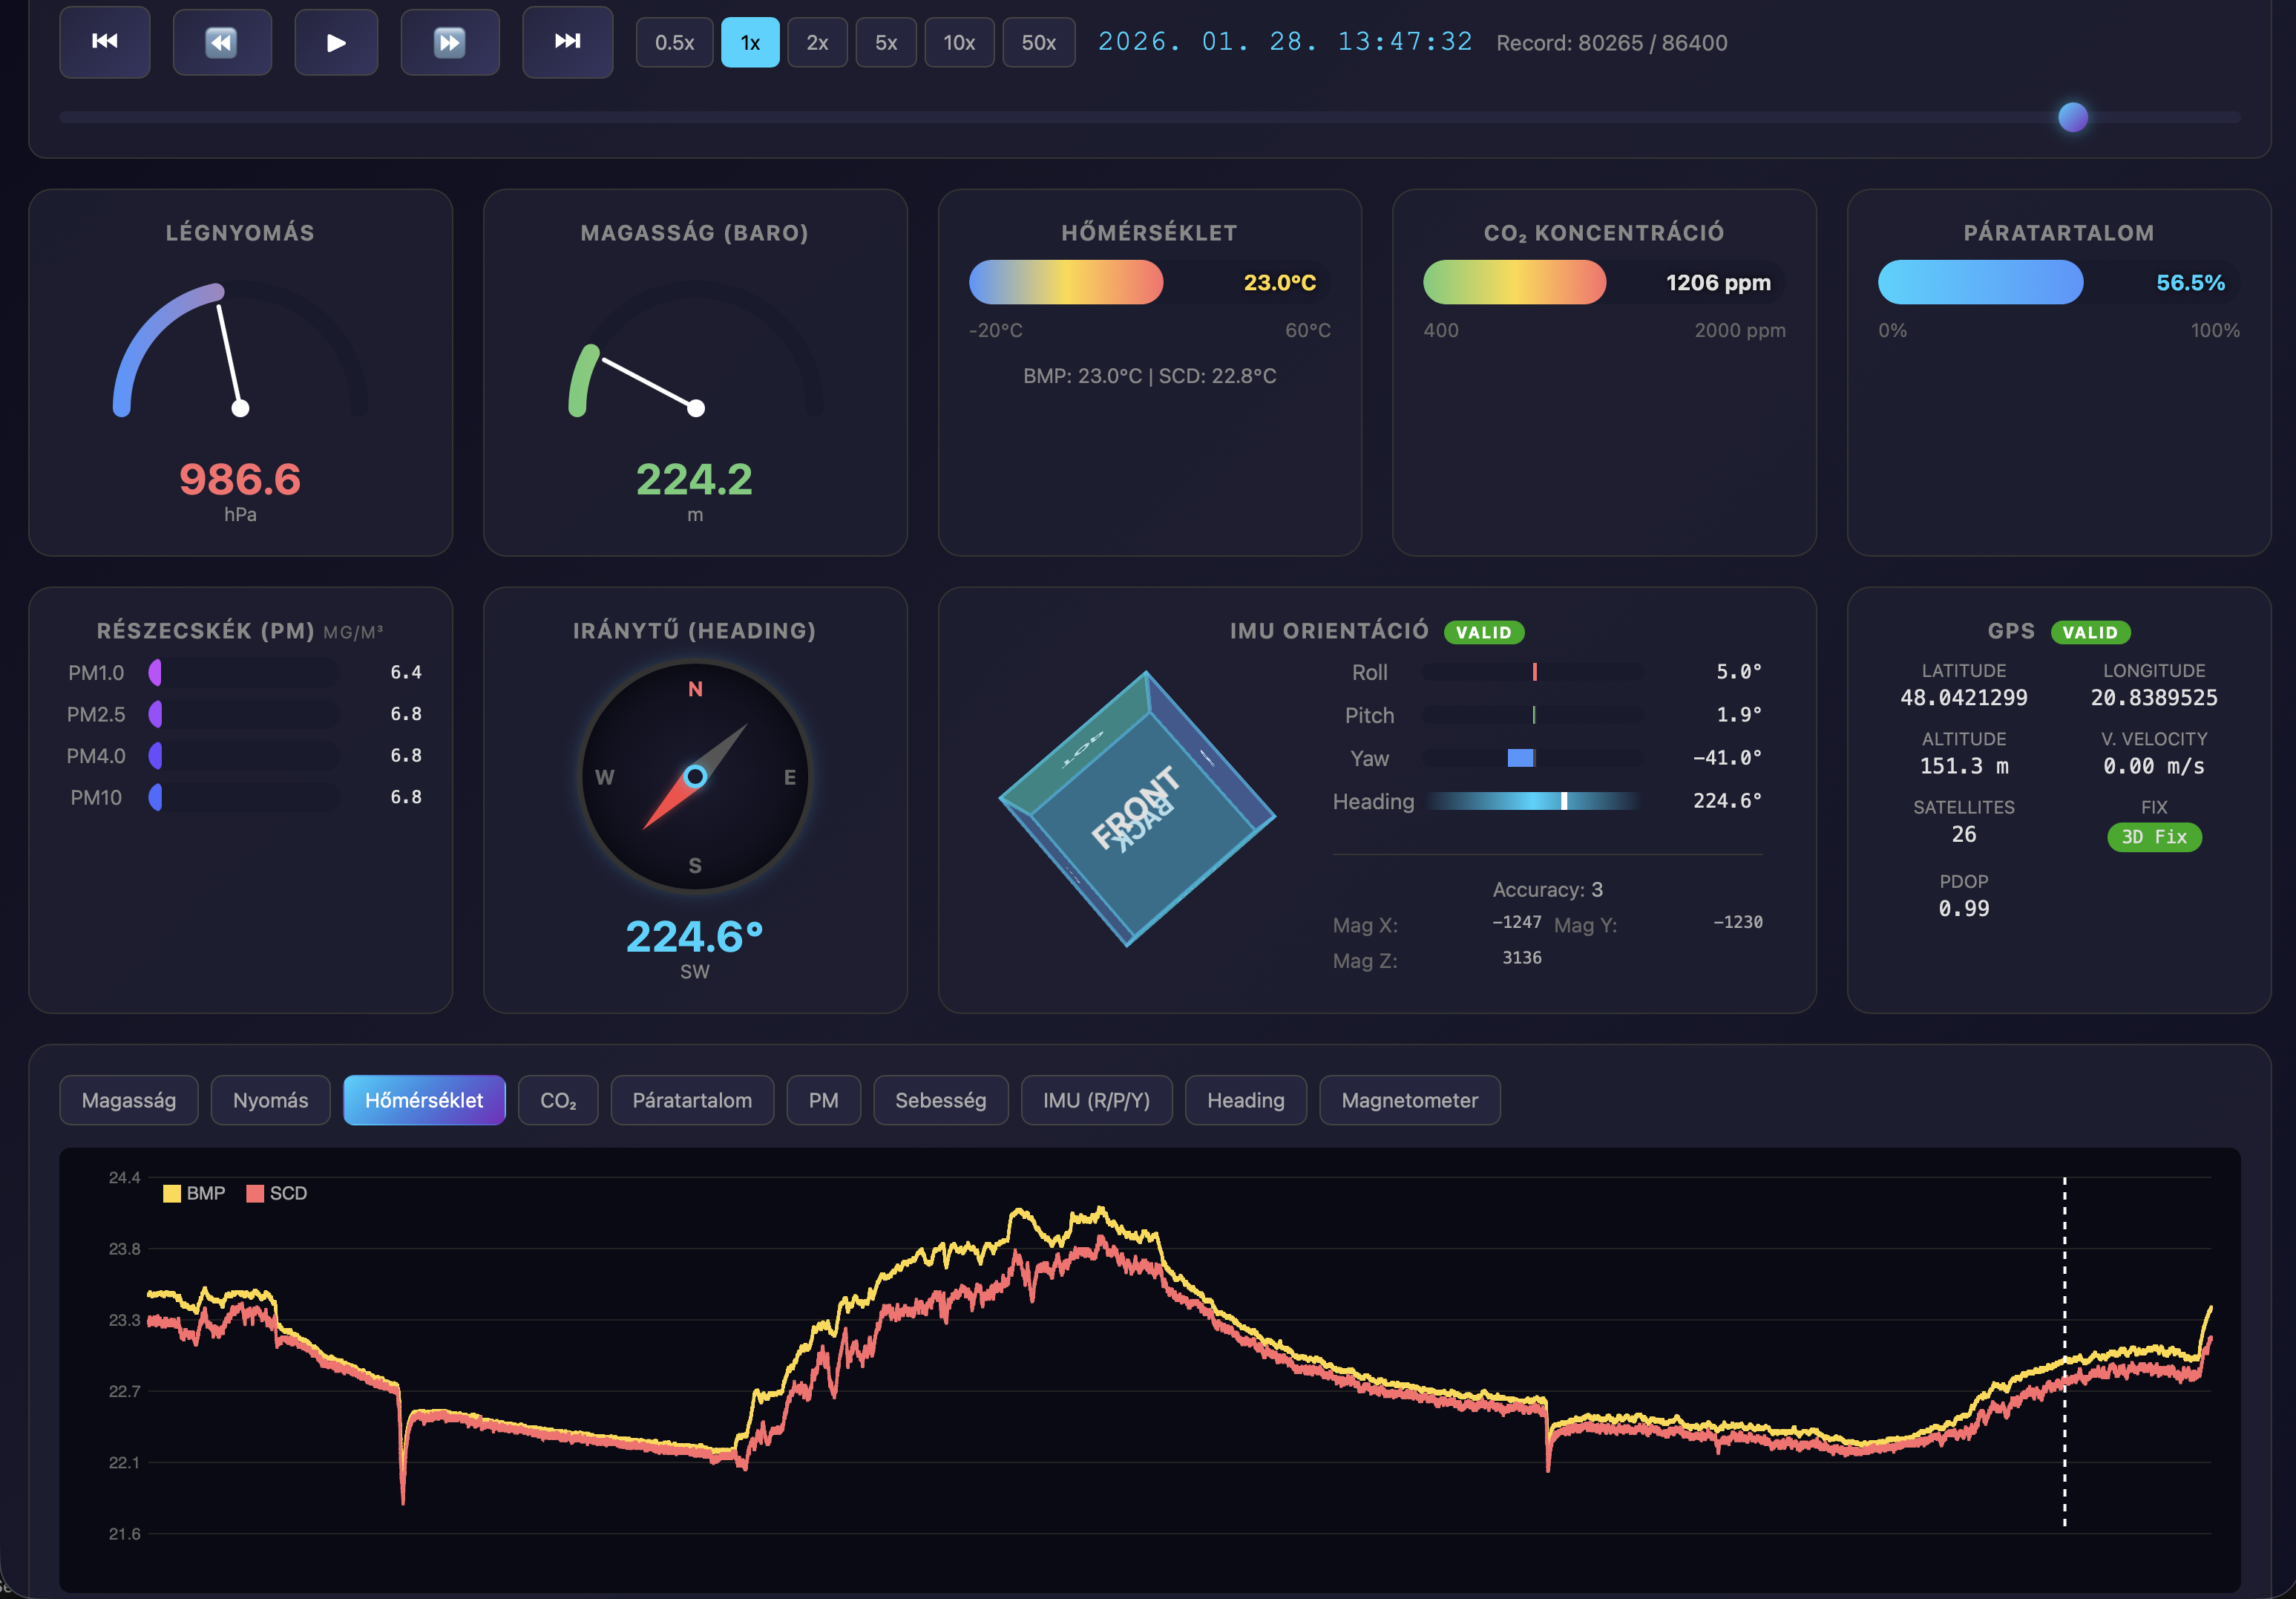2296x1599 pixels.
Task: Open the Magnetometer chart tab
Action: pyautogui.click(x=1409, y=1099)
